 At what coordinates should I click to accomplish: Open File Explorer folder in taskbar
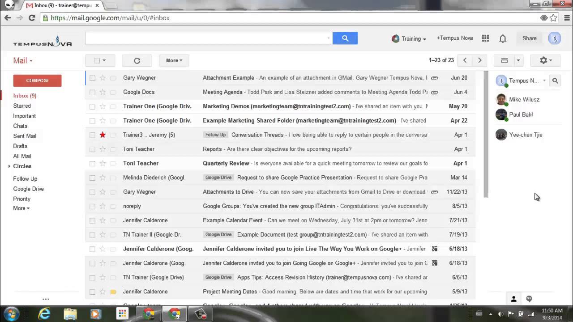pos(70,314)
